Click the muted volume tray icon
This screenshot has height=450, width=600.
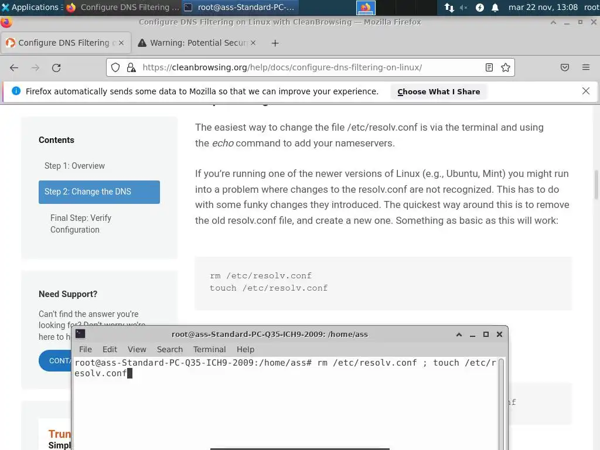[x=463, y=7]
